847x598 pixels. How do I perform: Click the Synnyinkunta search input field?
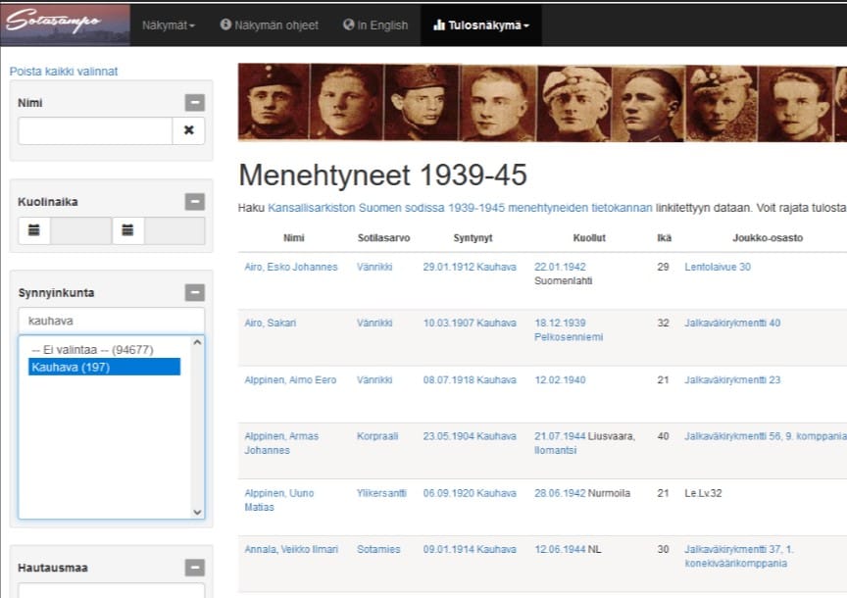[111, 321]
